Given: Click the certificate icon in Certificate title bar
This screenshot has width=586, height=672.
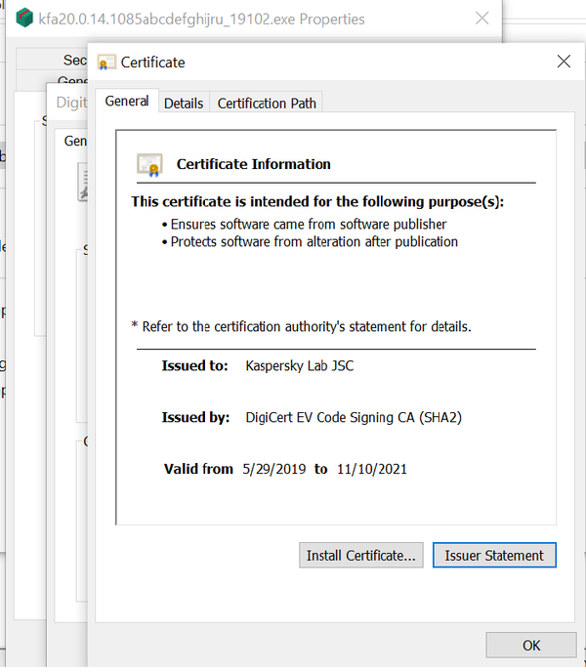Looking at the screenshot, I should pos(106,63).
